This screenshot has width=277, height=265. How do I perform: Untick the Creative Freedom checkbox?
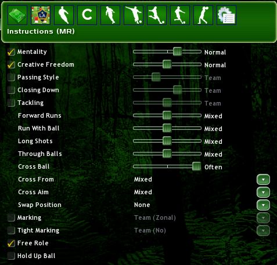click(x=11, y=64)
